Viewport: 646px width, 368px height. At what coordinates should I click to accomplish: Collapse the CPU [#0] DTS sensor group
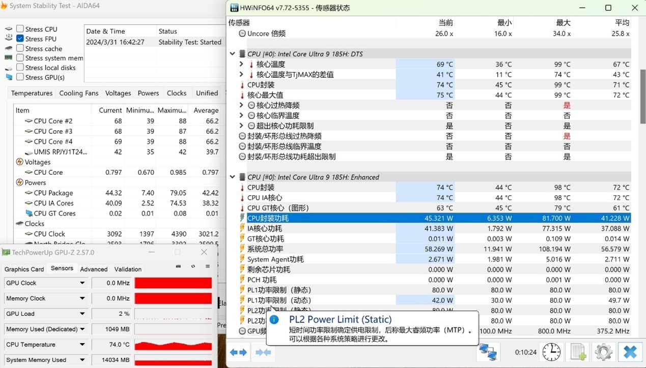233,54
